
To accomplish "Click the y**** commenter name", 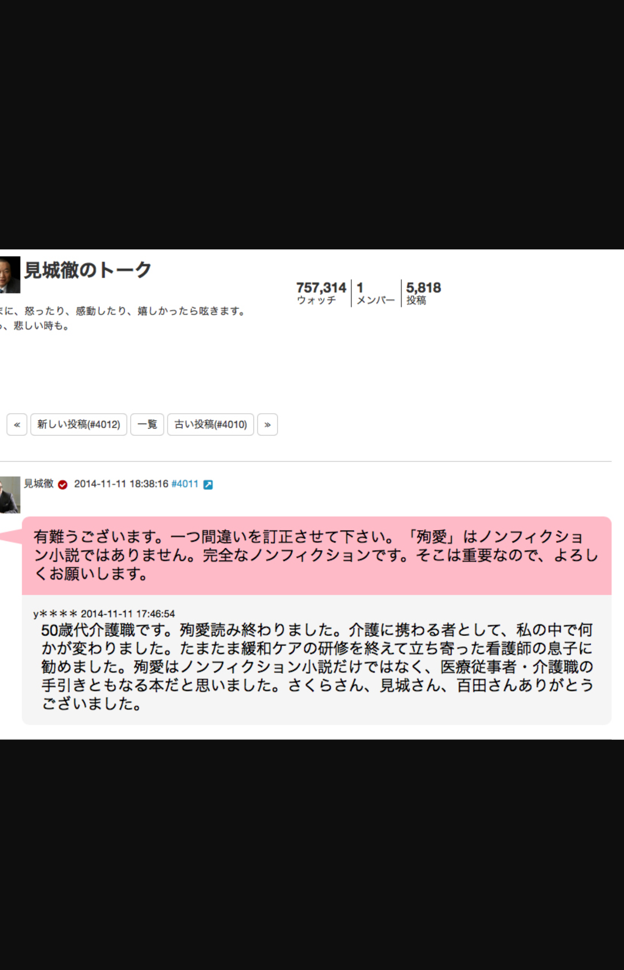I will (x=55, y=614).
